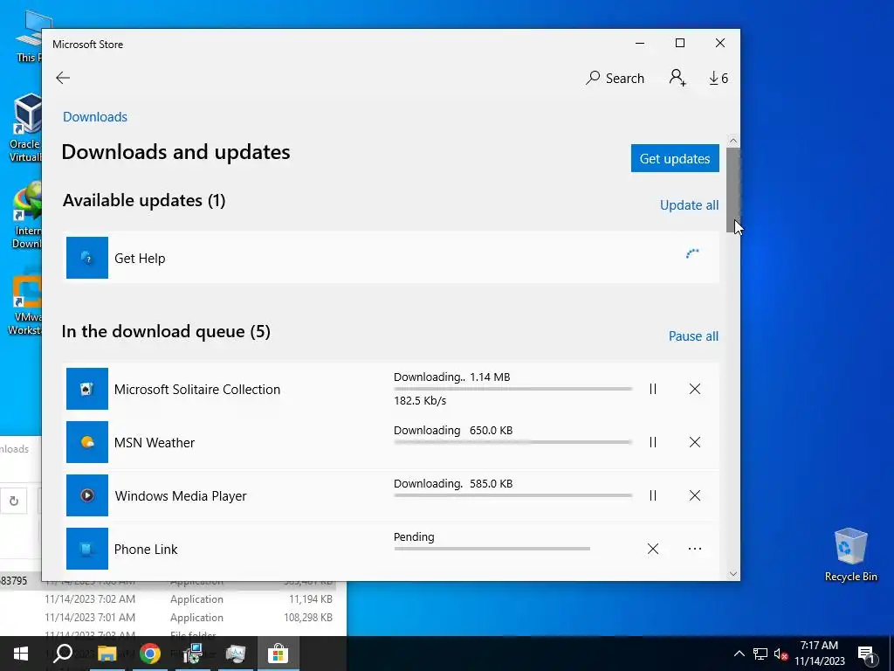Switch to Microsoft Store taskbar icon

(x=279, y=654)
